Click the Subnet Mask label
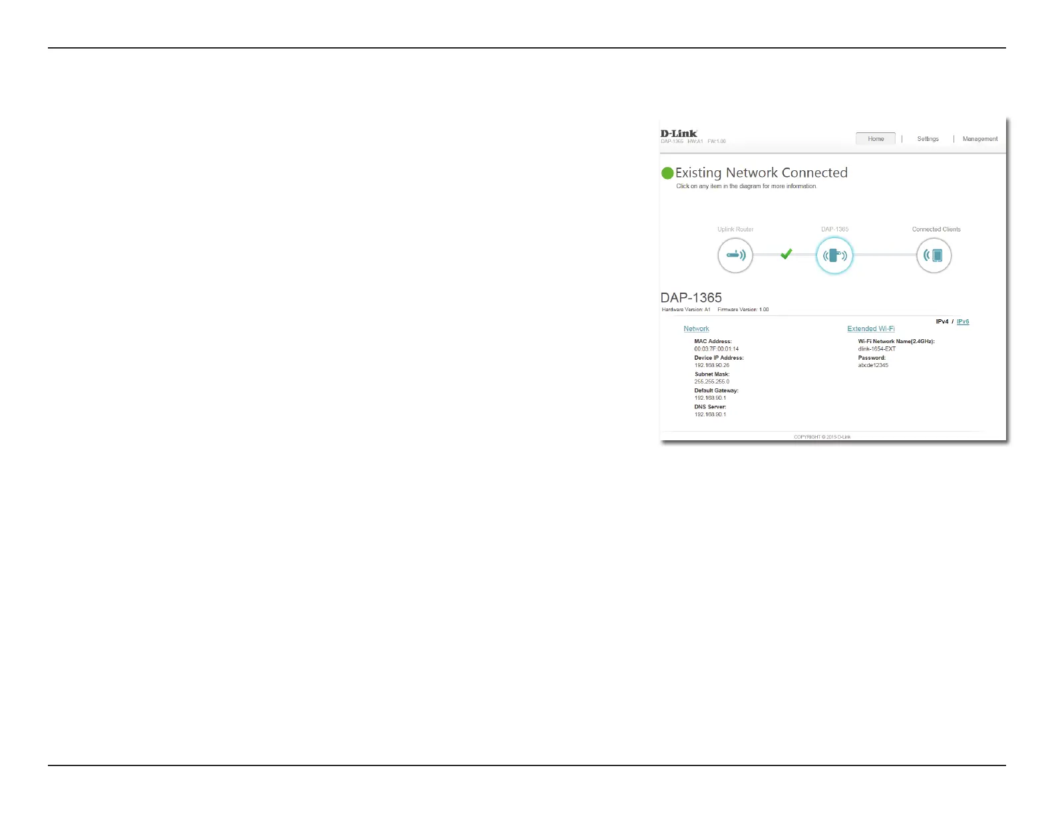Viewport: 1054px width, 814px height. coord(712,374)
